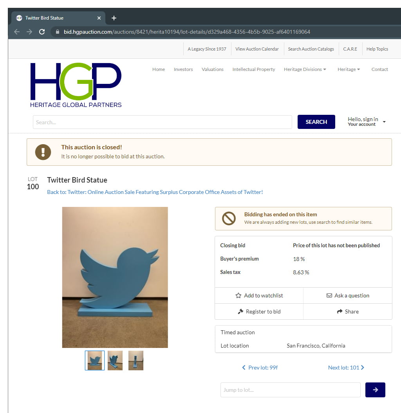
Task: Go back to Twitter Online Auction Sale link
Action: click(x=155, y=192)
